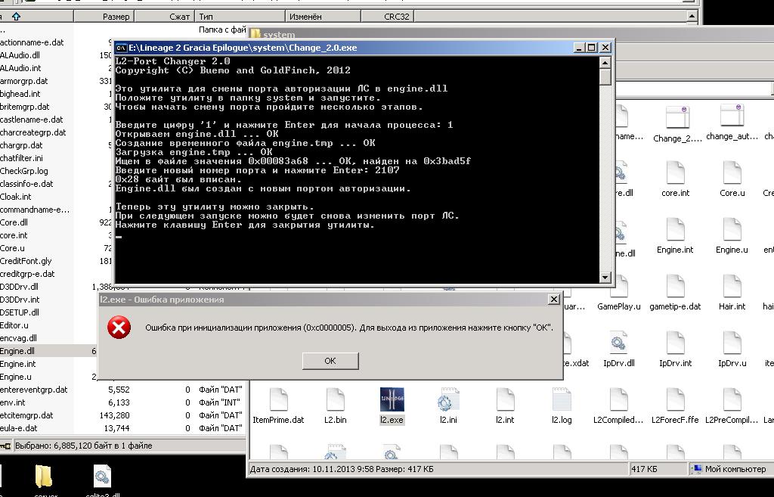Viewport: 774px width, 497px height.
Task: Select core.int icon in the system folder window
Action: [x=675, y=172]
